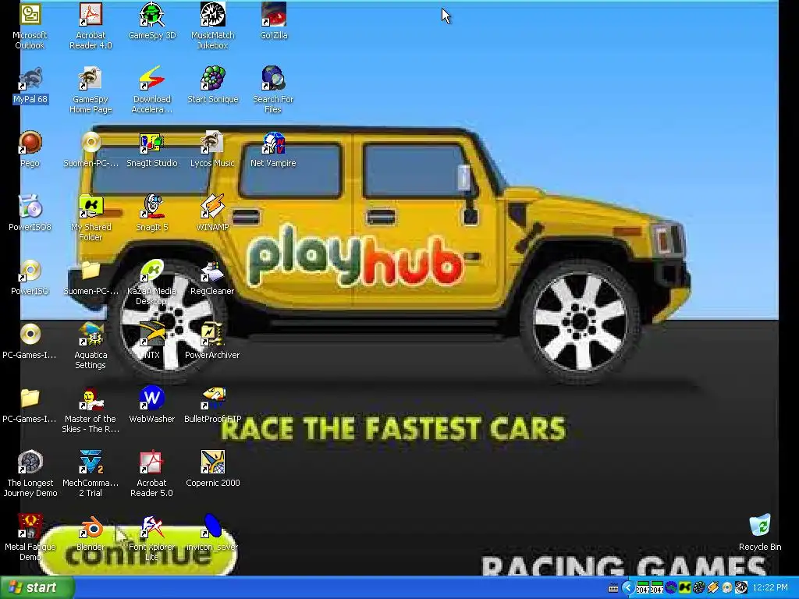This screenshot has width=799, height=599.
Task: Select the PowerArchiver desktop icon
Action: (x=212, y=342)
